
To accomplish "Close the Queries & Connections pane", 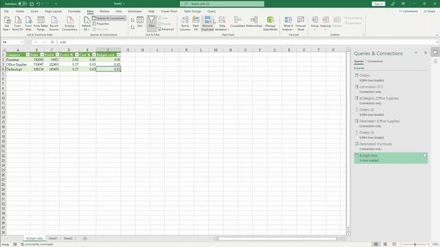I will pos(426,53).
